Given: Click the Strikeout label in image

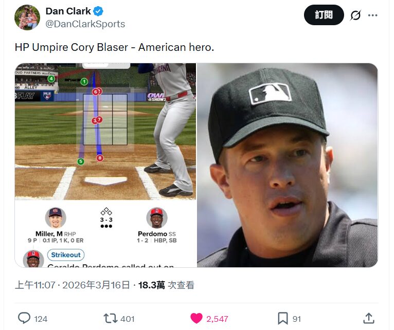Looking at the screenshot, I should (66, 255).
